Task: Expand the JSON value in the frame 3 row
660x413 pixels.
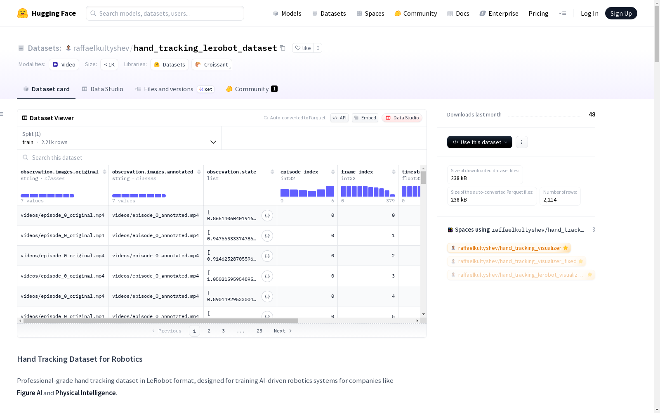Action: (267, 276)
